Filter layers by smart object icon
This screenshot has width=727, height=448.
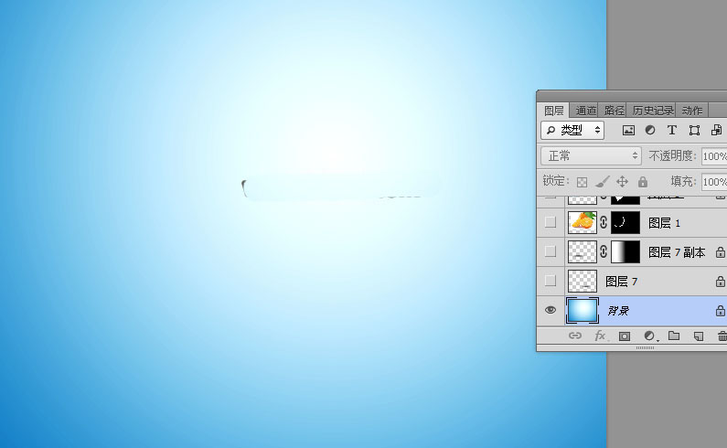coord(716,131)
